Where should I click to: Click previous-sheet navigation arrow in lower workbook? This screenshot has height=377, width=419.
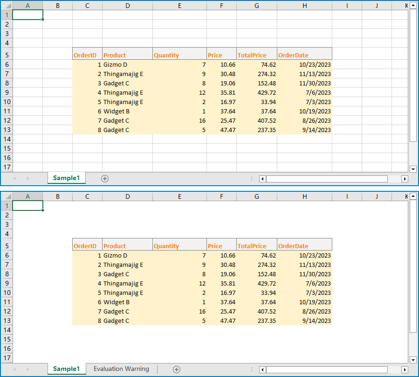point(14,370)
